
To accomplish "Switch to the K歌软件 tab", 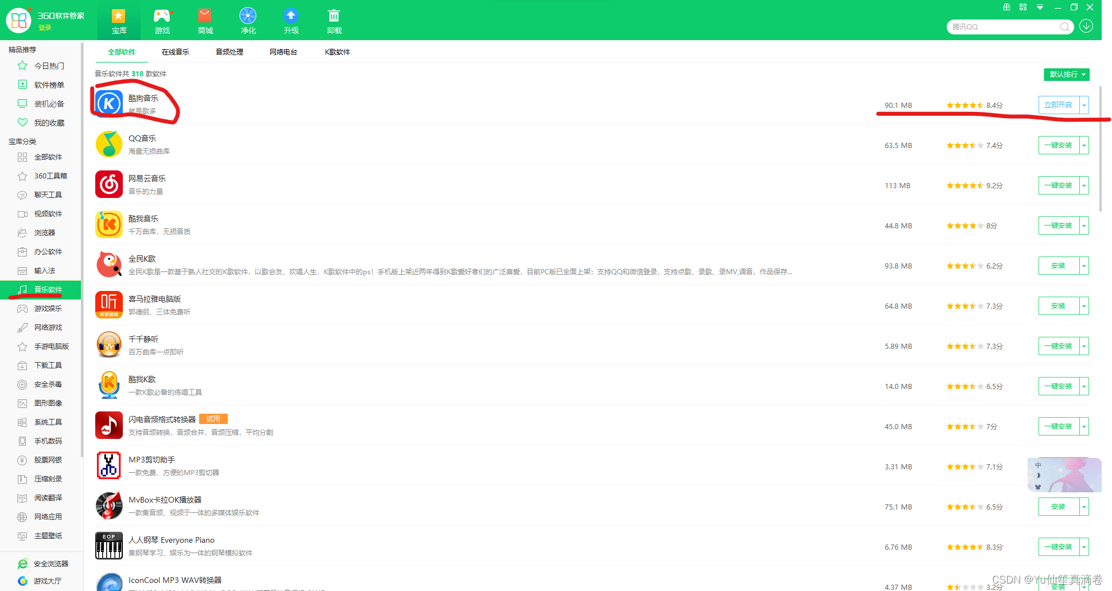I will point(337,52).
